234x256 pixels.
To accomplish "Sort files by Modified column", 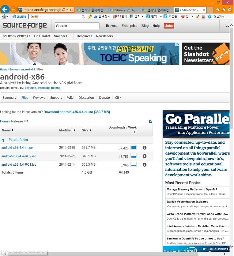I will [x=67, y=130].
